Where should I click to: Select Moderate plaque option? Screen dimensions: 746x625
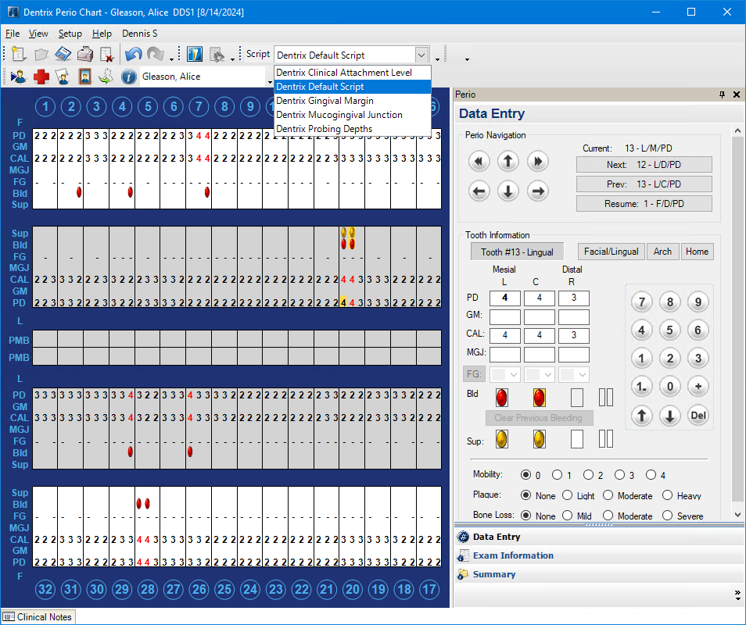tap(608, 496)
